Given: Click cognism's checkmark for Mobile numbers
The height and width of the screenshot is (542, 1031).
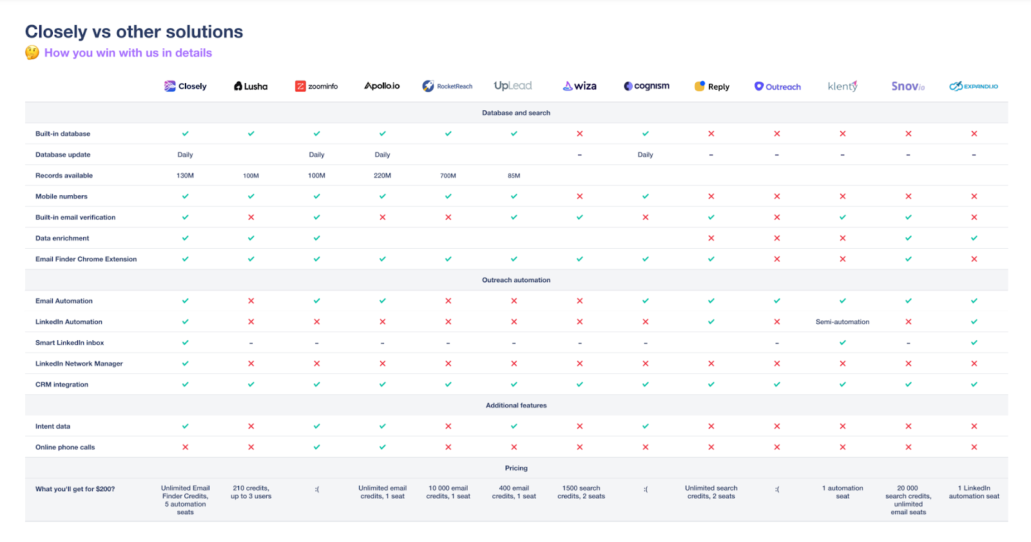Looking at the screenshot, I should [x=646, y=197].
